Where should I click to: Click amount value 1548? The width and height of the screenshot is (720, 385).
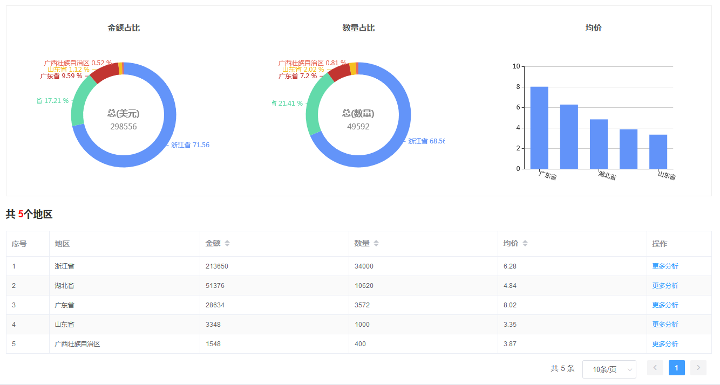(213, 344)
